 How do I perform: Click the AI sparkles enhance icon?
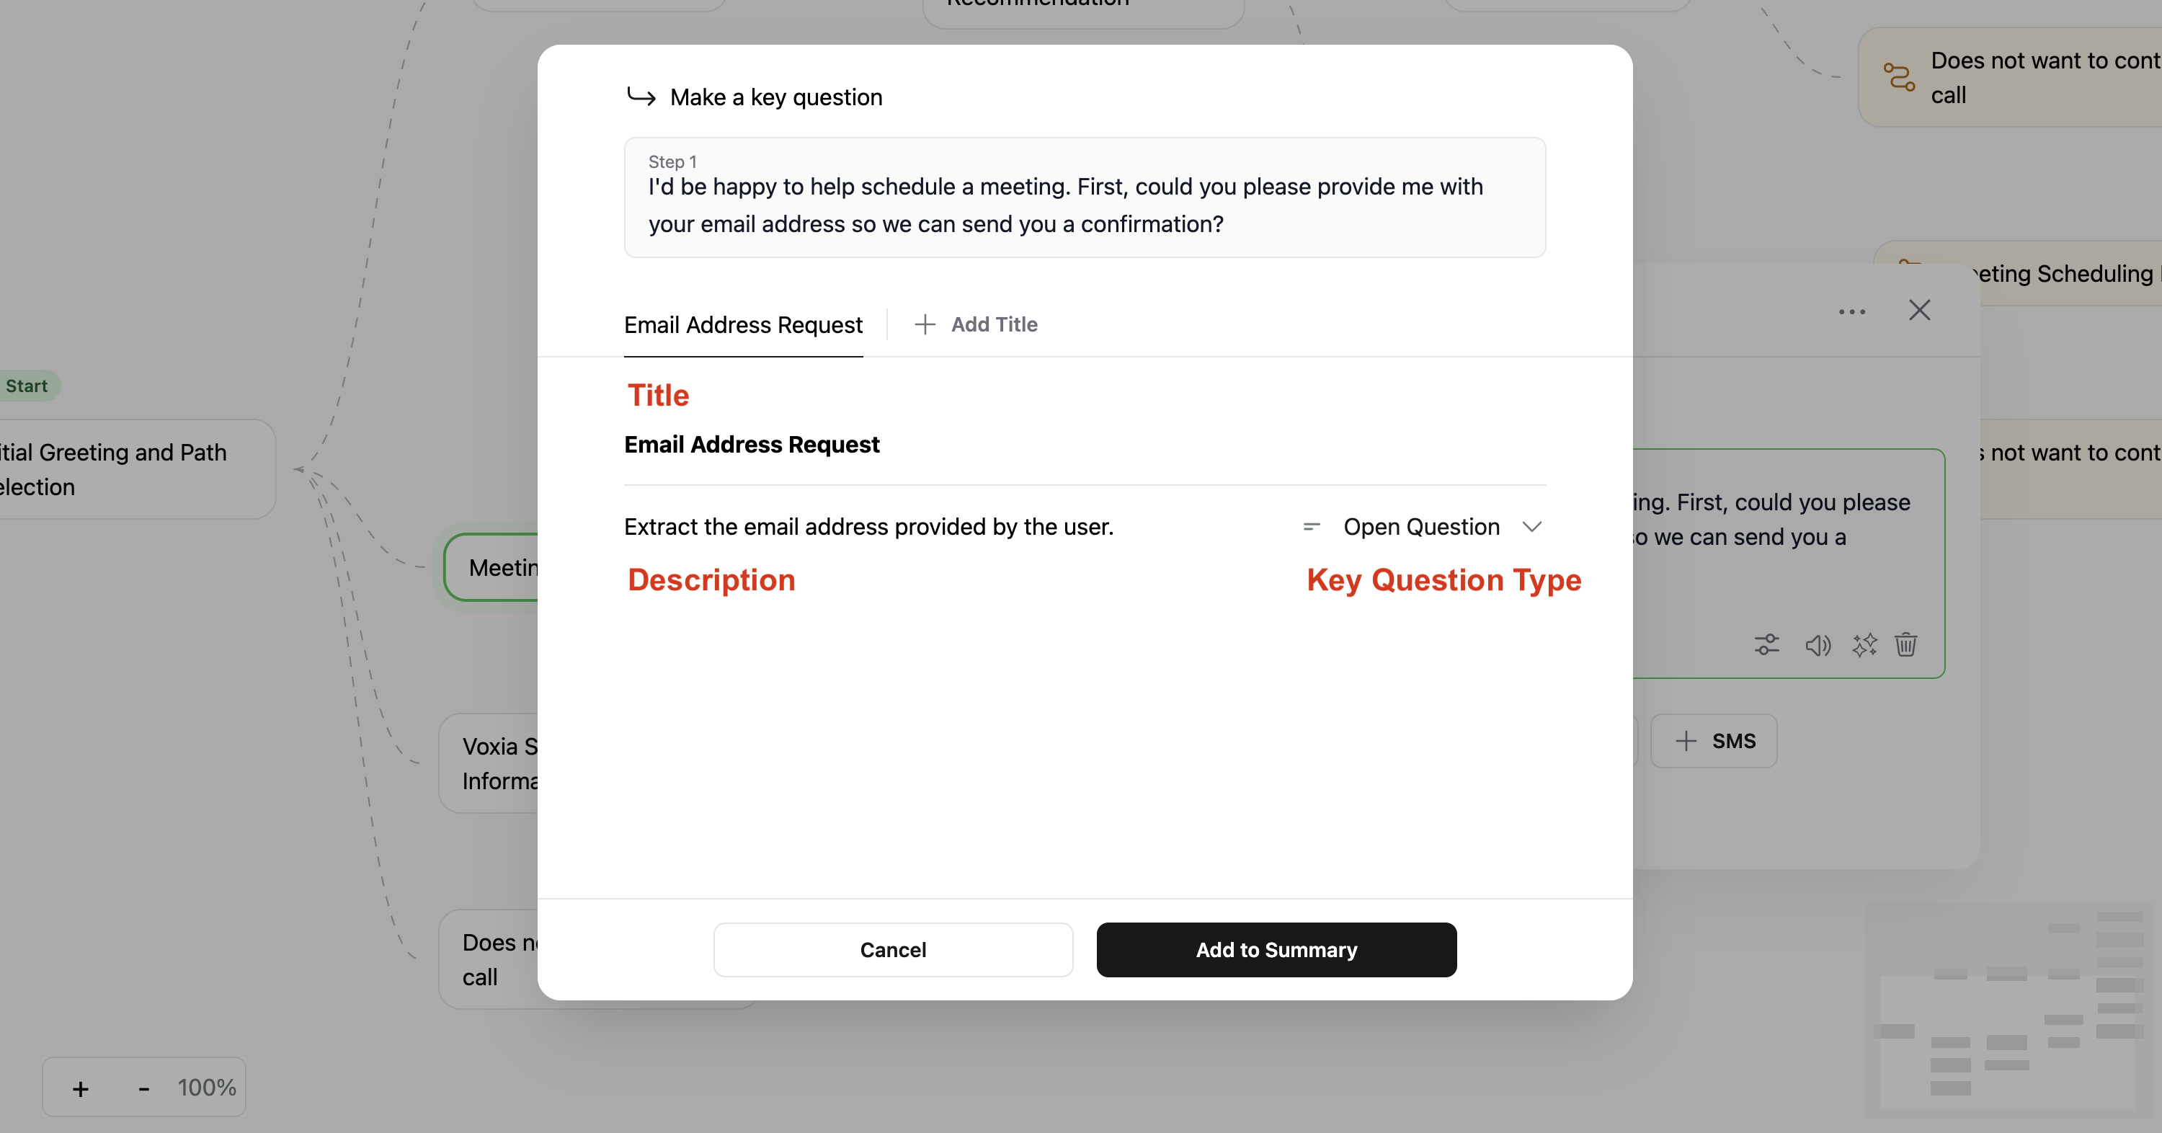coord(1865,644)
